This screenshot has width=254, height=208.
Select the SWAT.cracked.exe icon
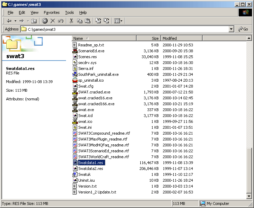pos(75,92)
